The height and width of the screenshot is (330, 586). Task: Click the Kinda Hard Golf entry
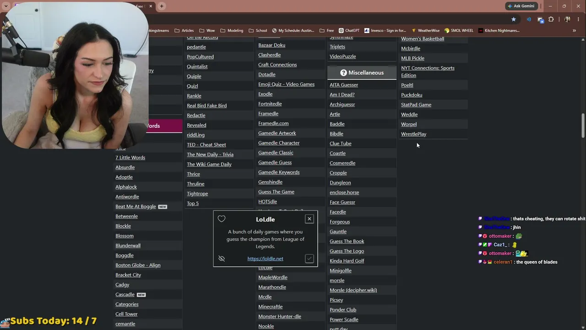pos(347,261)
